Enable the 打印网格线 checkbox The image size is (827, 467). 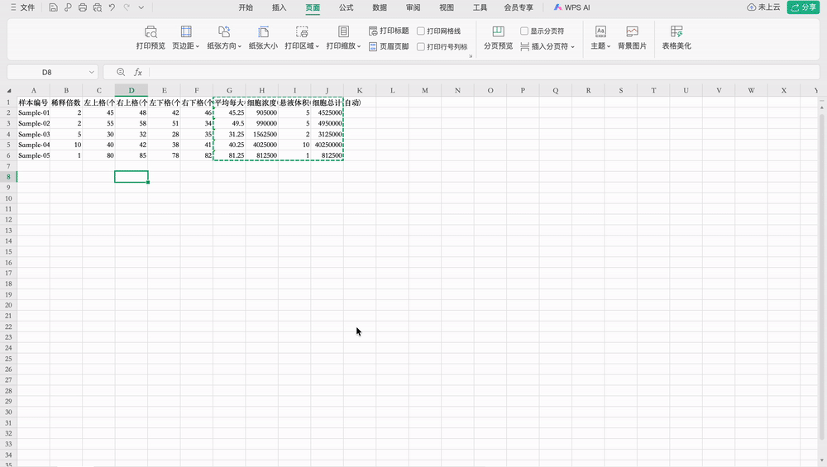coord(421,31)
